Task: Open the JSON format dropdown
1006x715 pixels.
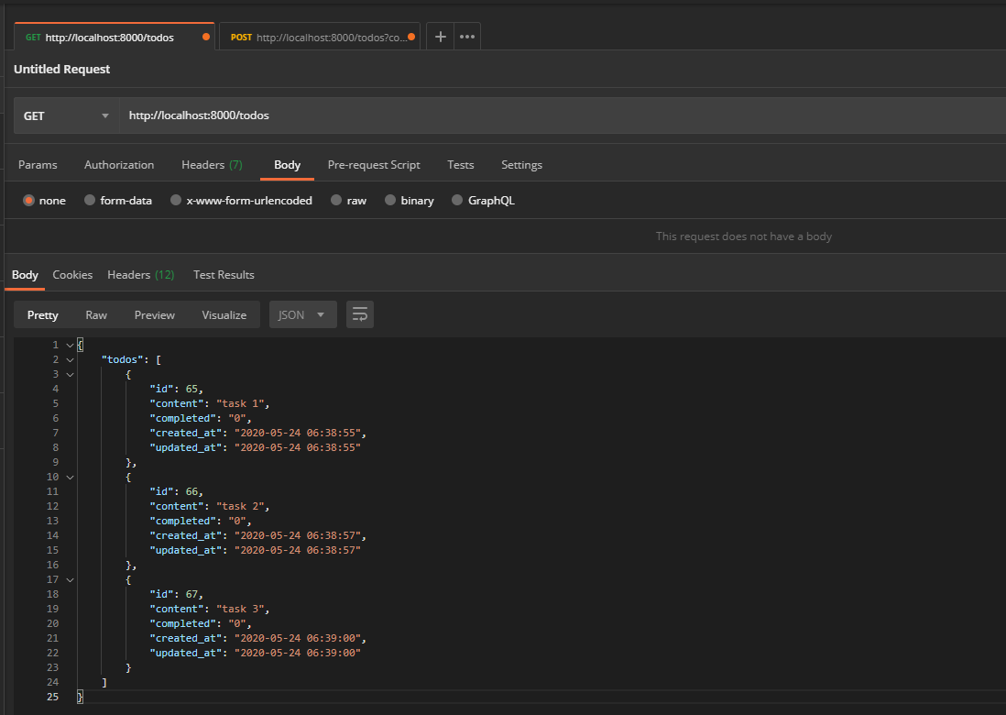Action: point(302,314)
